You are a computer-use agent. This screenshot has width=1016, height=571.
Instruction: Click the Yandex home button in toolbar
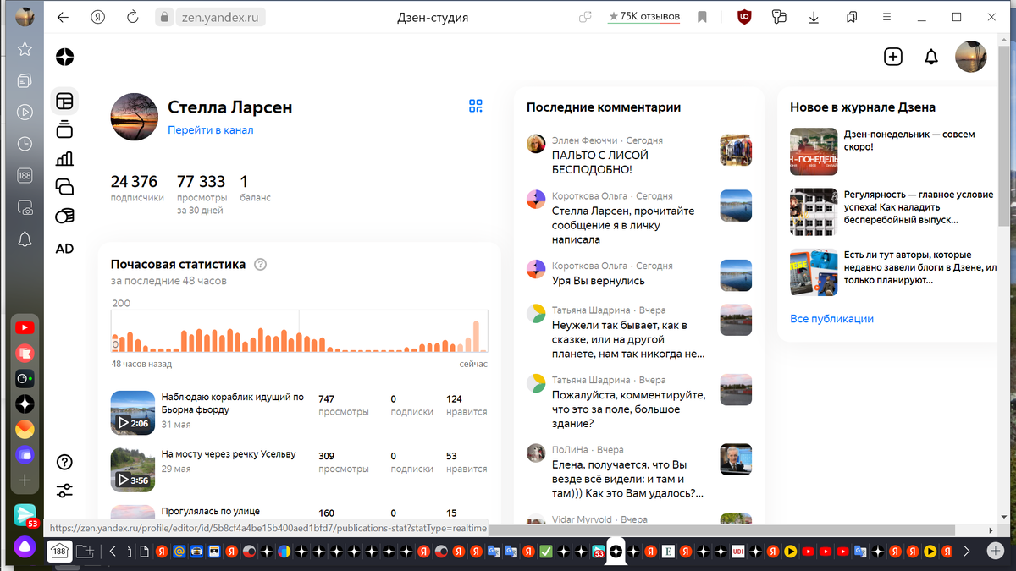(97, 17)
